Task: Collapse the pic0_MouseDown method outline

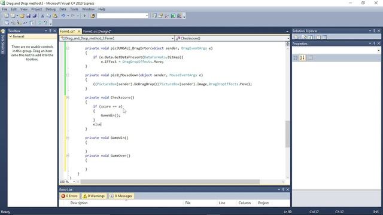Action: tap(68, 75)
